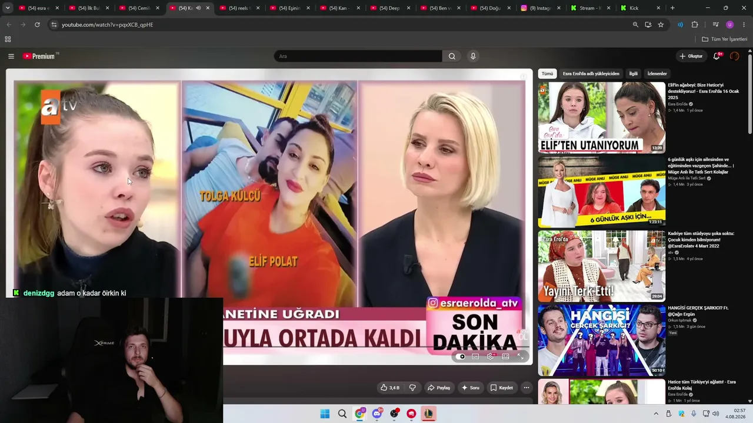Open League of Legends in the taskbar
The height and width of the screenshot is (423, 753).
point(429,414)
